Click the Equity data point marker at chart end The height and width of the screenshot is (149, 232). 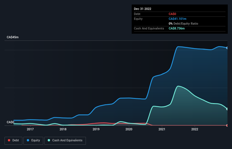coord(227,48)
